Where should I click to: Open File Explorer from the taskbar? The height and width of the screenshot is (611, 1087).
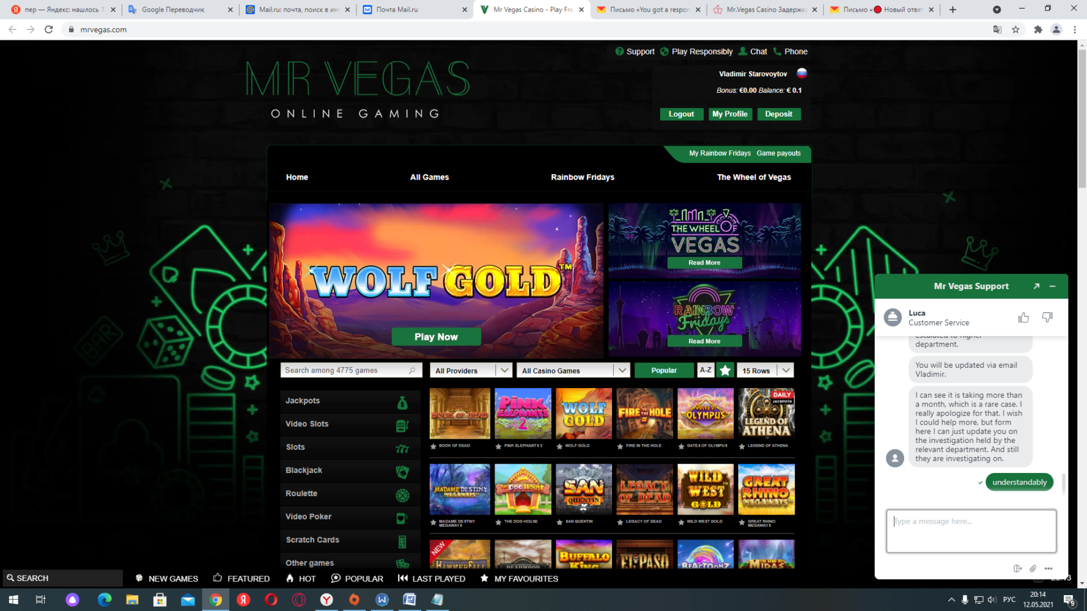132,600
